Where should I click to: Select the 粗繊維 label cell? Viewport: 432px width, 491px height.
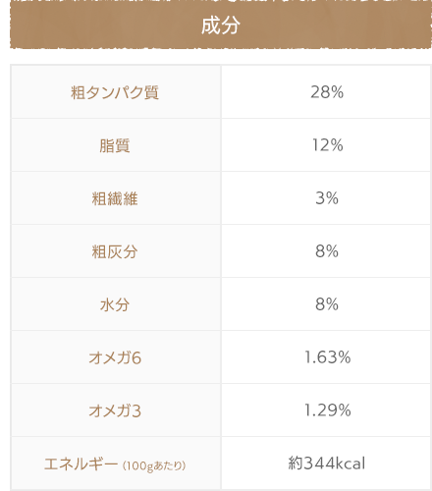116,198
